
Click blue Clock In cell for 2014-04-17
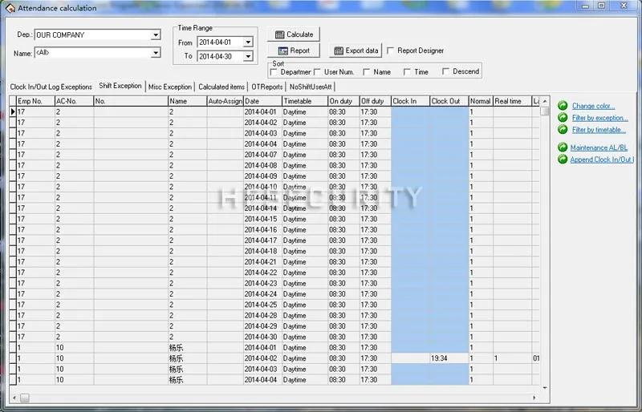click(x=410, y=240)
